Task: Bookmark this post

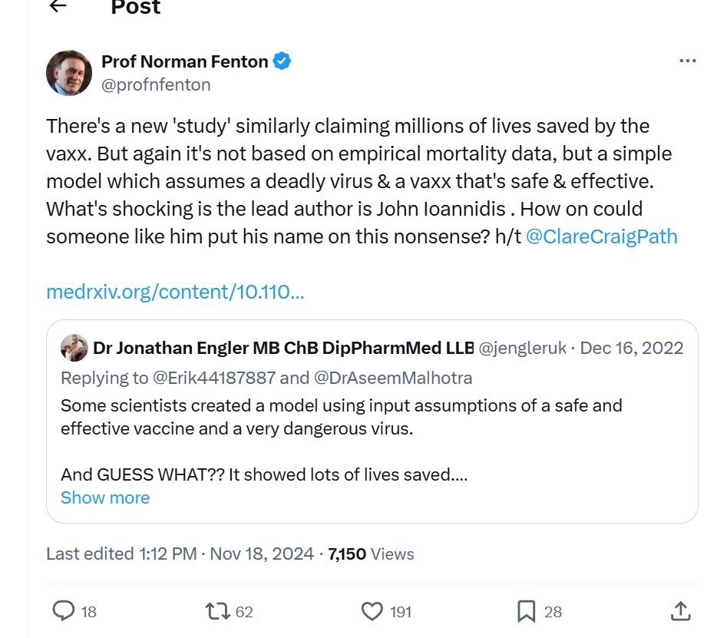Action: pyautogui.click(x=527, y=611)
